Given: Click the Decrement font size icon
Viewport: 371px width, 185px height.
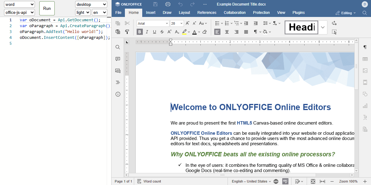Looking at the screenshot, I should click(194, 23).
